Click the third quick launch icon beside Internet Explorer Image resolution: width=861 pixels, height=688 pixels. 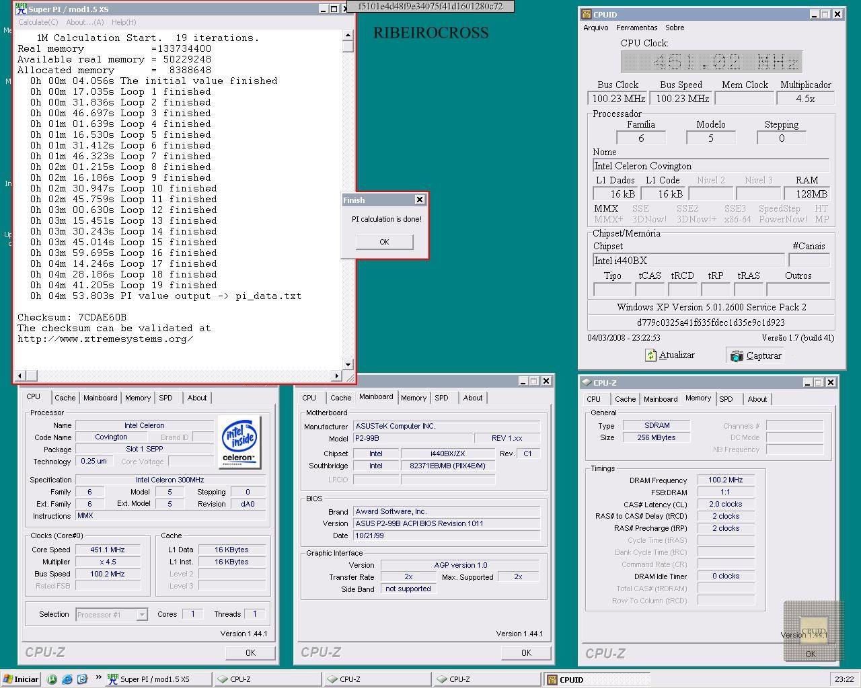(x=82, y=679)
